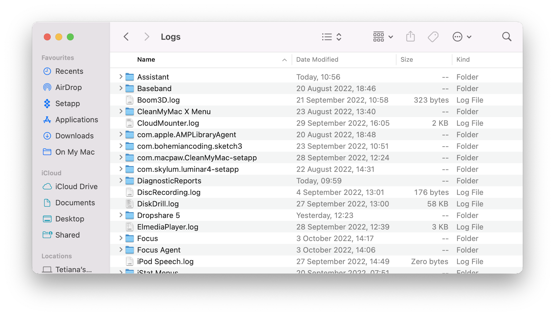
Task: Open the ellipsis action menu
Action: pos(462,37)
